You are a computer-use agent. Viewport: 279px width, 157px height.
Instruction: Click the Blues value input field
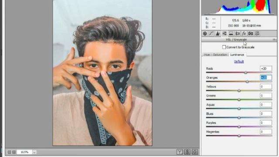pyautogui.click(x=266, y=113)
